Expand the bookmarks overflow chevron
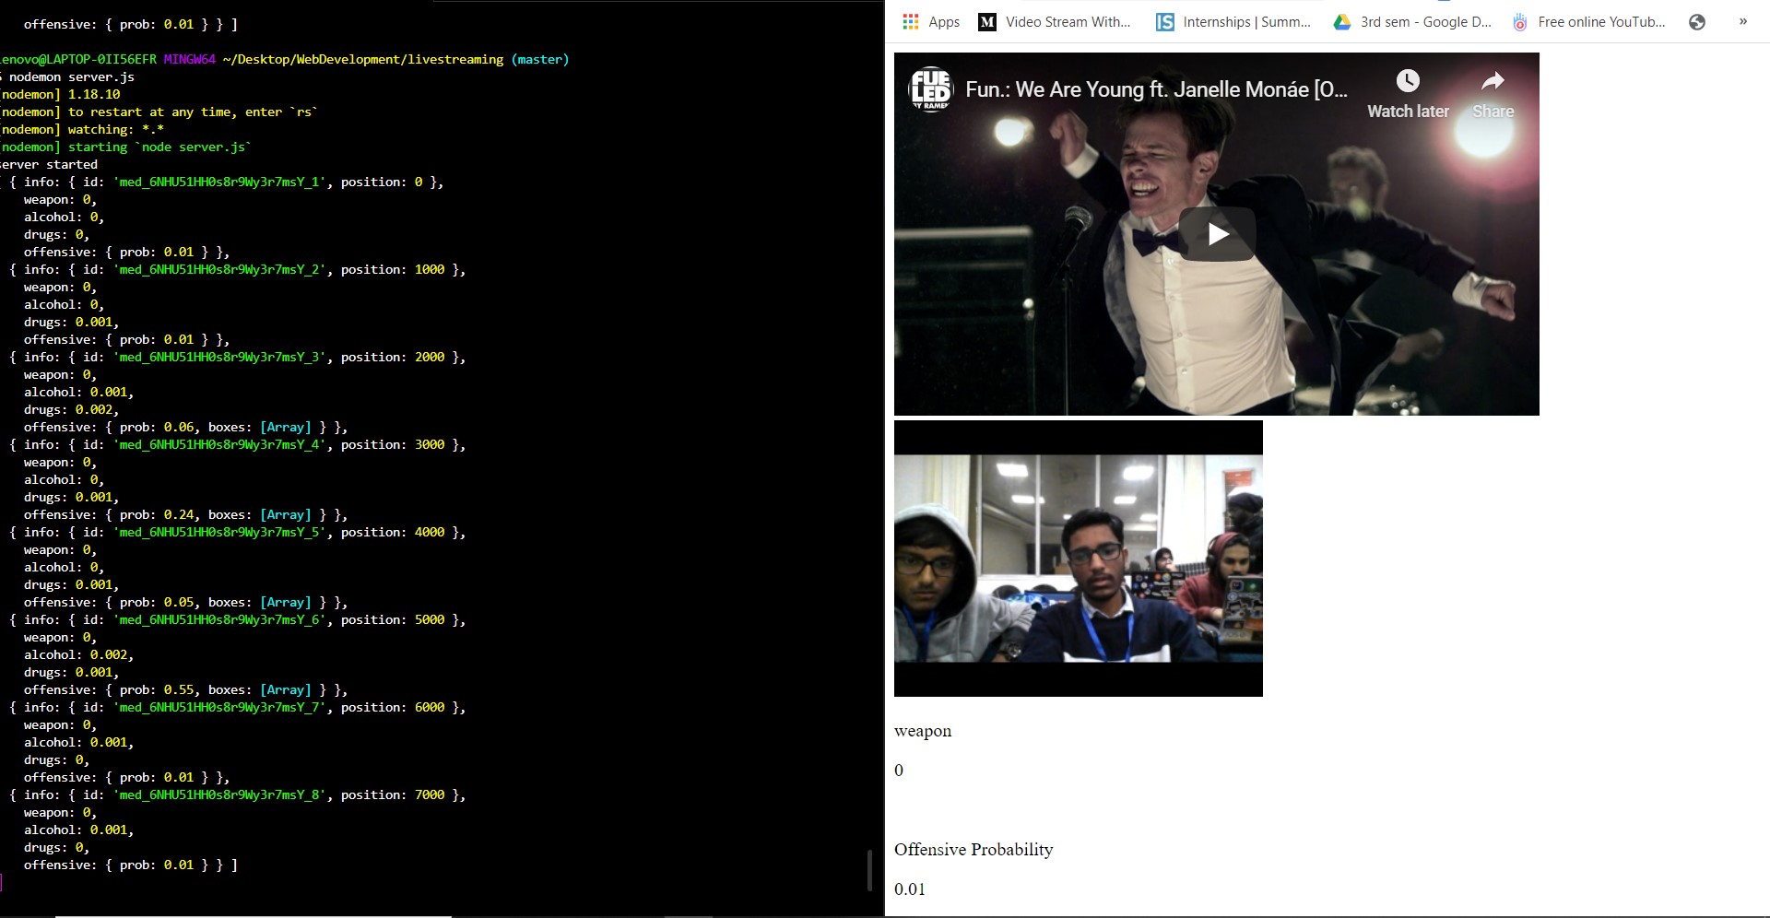Image resolution: width=1770 pixels, height=918 pixels. [x=1742, y=21]
